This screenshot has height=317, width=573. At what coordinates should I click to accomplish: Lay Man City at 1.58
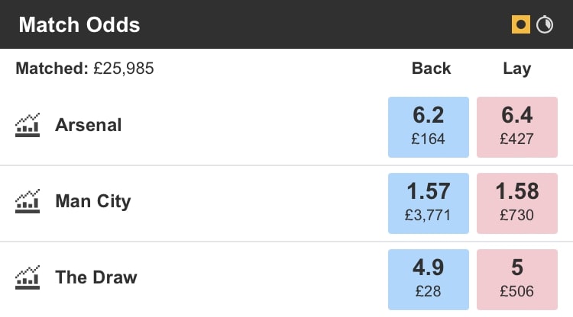pos(517,201)
